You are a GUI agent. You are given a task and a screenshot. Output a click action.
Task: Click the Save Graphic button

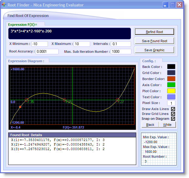(154, 50)
